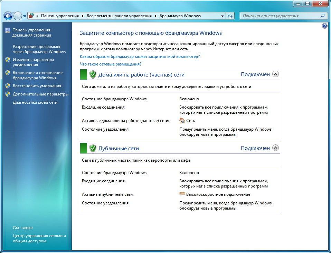The width and height of the screenshot is (331, 253).
Task: Click Подключен status of Публичные сети
Action: 255,148
